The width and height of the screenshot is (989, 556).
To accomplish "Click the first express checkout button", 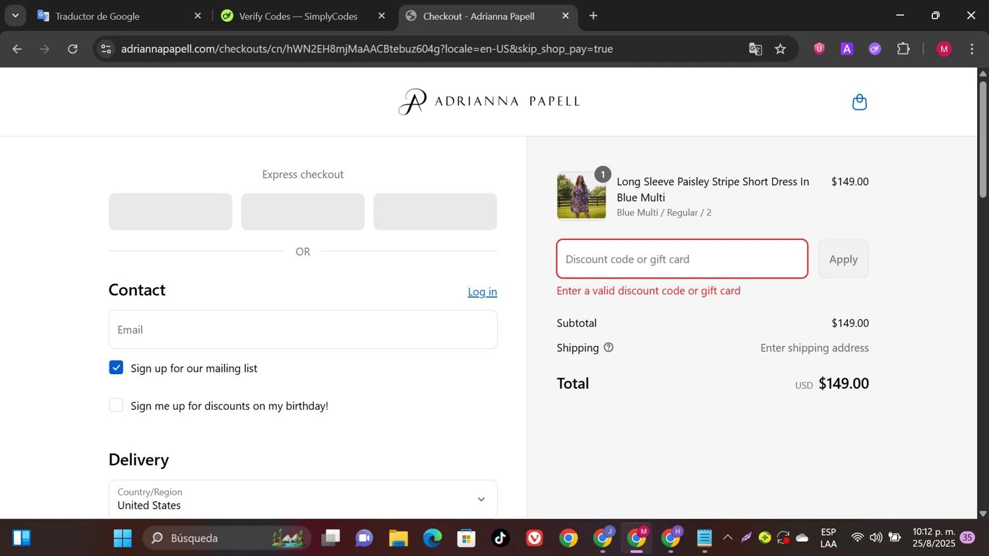I will pos(170,211).
